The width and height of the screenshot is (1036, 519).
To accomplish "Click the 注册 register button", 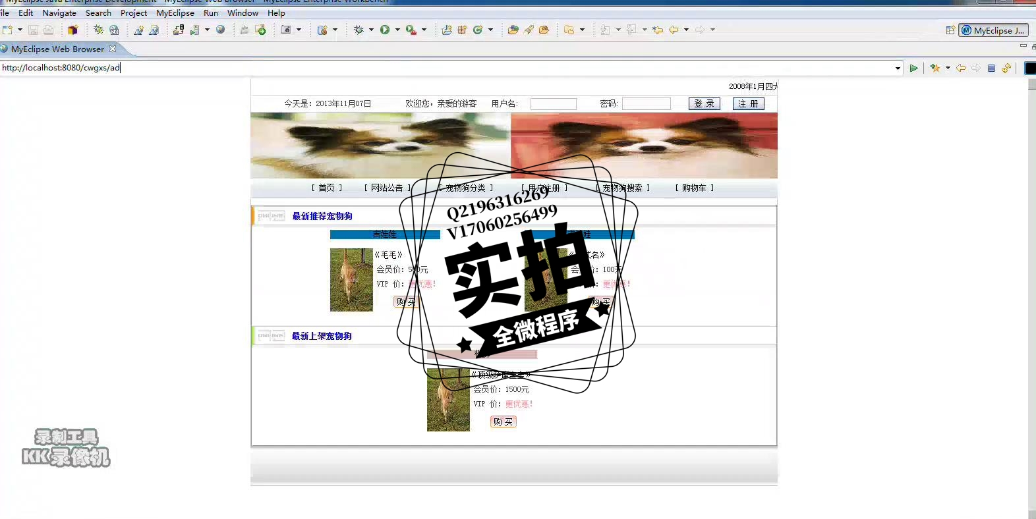I will click(x=749, y=104).
